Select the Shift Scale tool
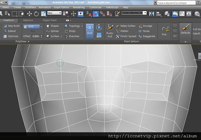201x140 pixels. coord(99,35)
